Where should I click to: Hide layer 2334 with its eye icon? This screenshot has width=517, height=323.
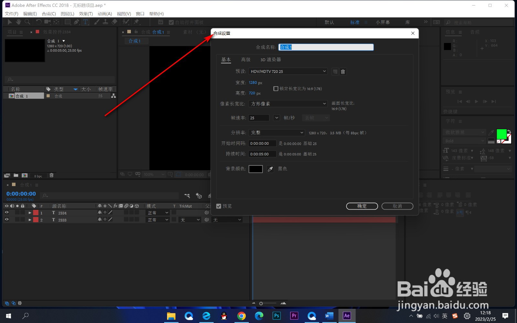coord(6,213)
